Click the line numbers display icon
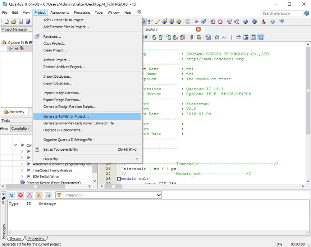Viewport: 311px width, 247px height. [217, 37]
